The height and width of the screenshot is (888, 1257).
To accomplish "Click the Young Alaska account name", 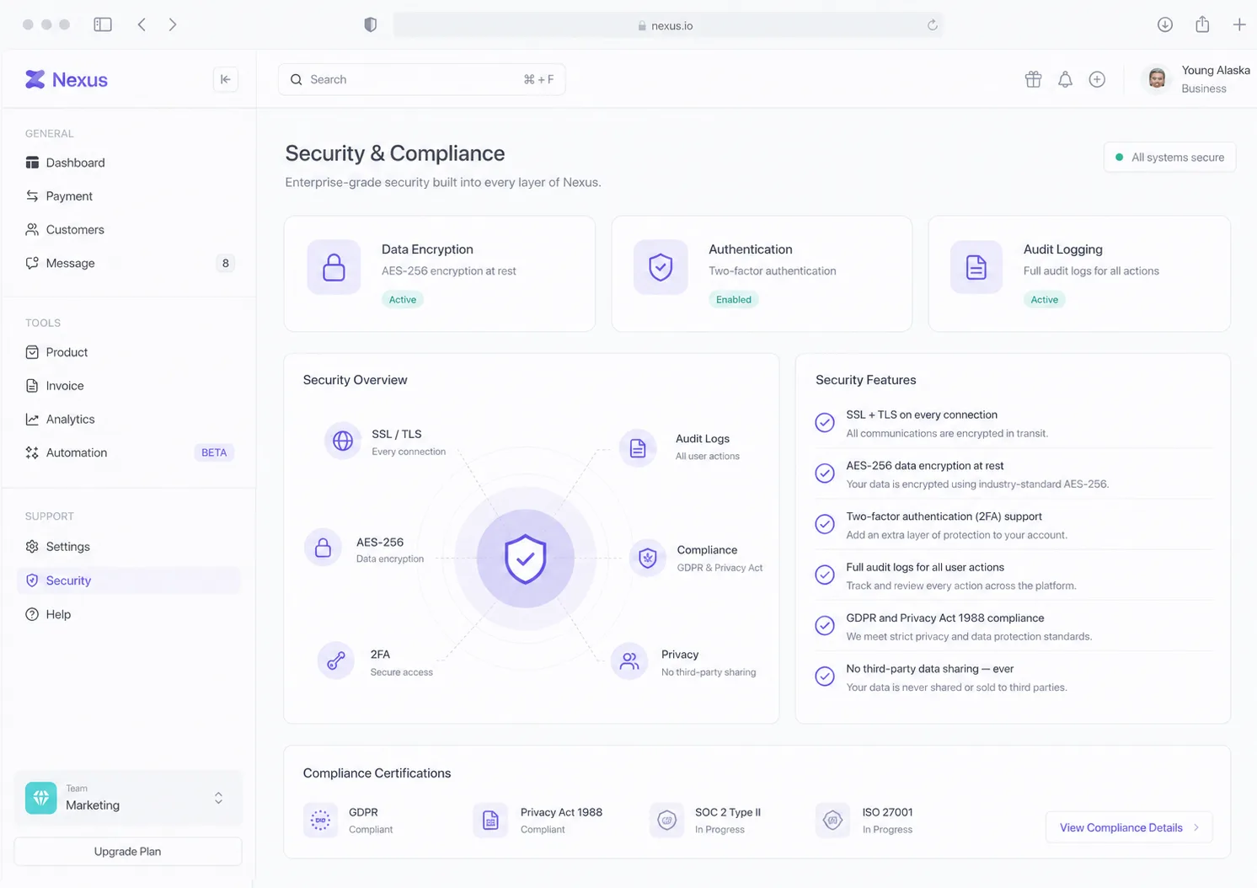I will (x=1216, y=70).
